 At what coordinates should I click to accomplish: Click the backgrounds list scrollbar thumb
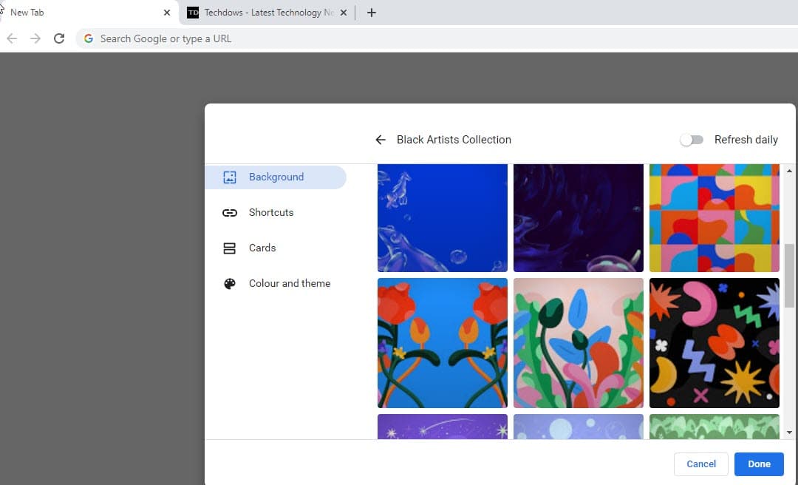pos(789,276)
